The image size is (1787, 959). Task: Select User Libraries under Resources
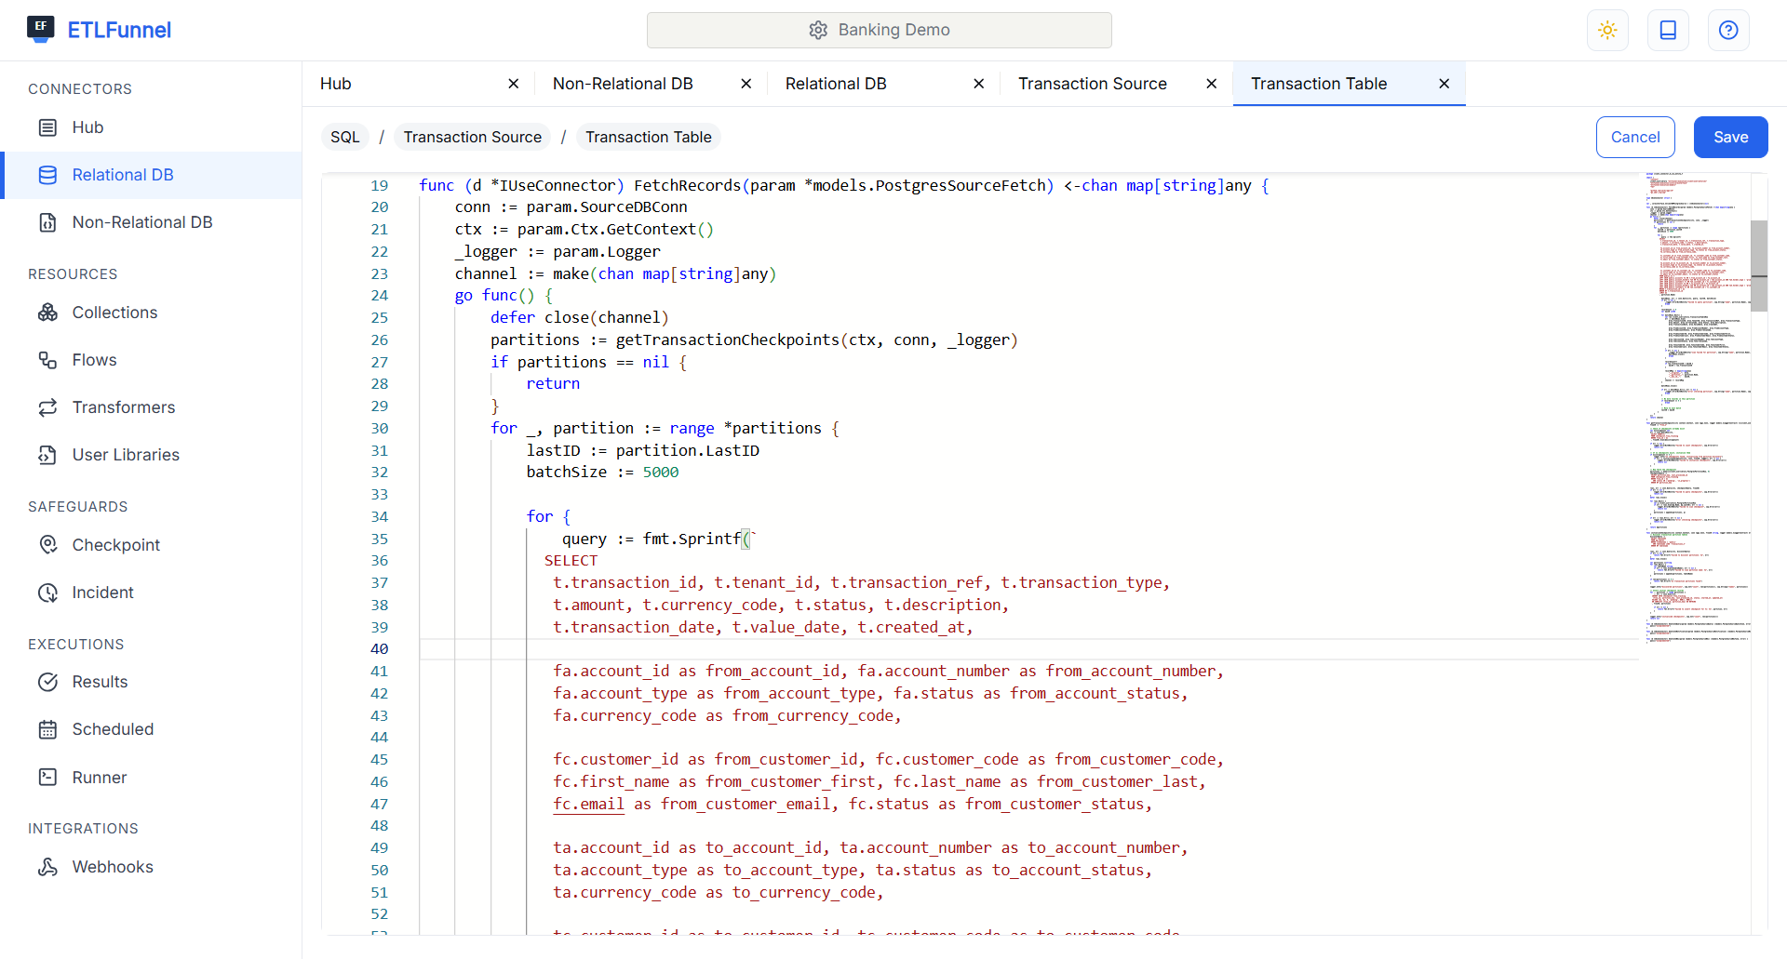coord(126,455)
